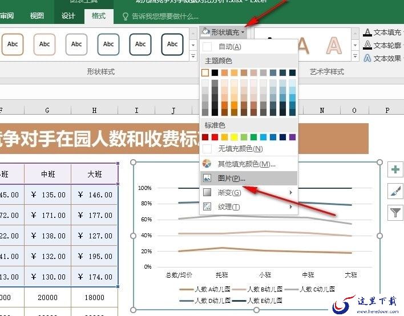The height and width of the screenshot is (316, 404).
Task: Select cell with ¥ 135.00
Action: pos(48,195)
